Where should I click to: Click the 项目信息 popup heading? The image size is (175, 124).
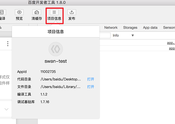click(56, 32)
